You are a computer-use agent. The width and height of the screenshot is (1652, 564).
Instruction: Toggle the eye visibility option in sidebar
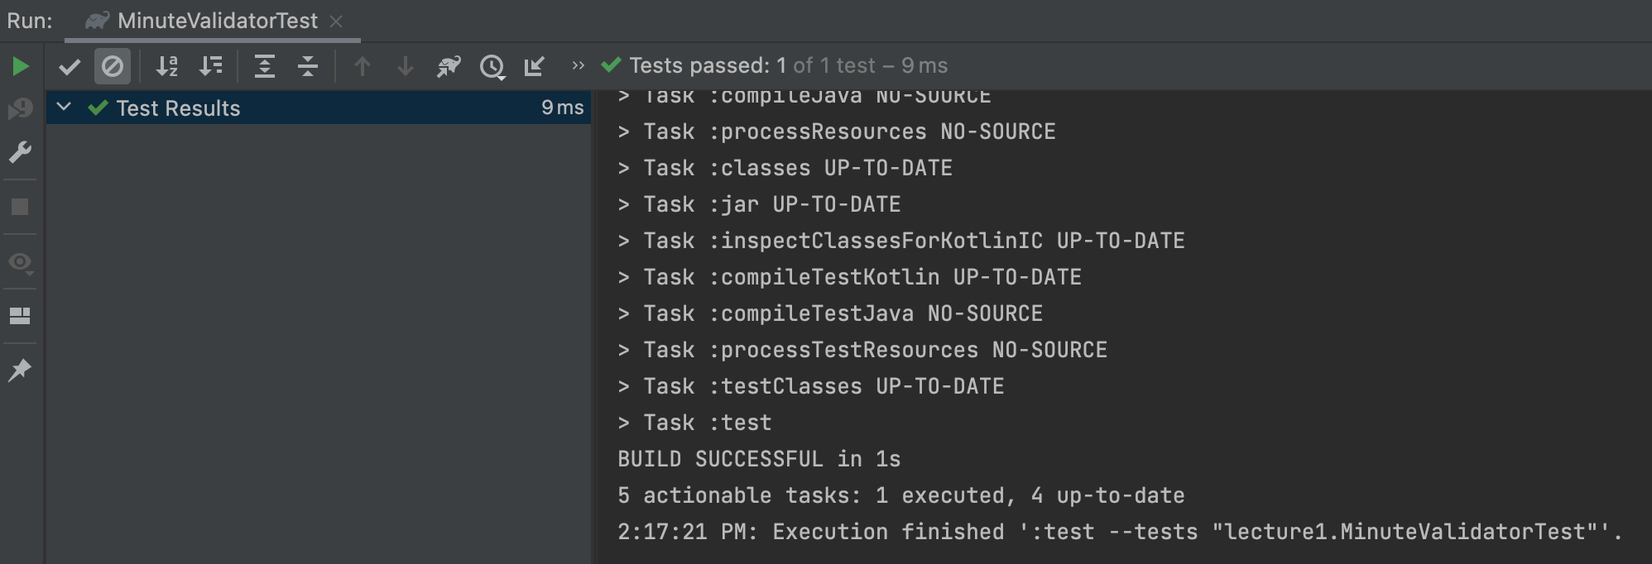point(20,262)
